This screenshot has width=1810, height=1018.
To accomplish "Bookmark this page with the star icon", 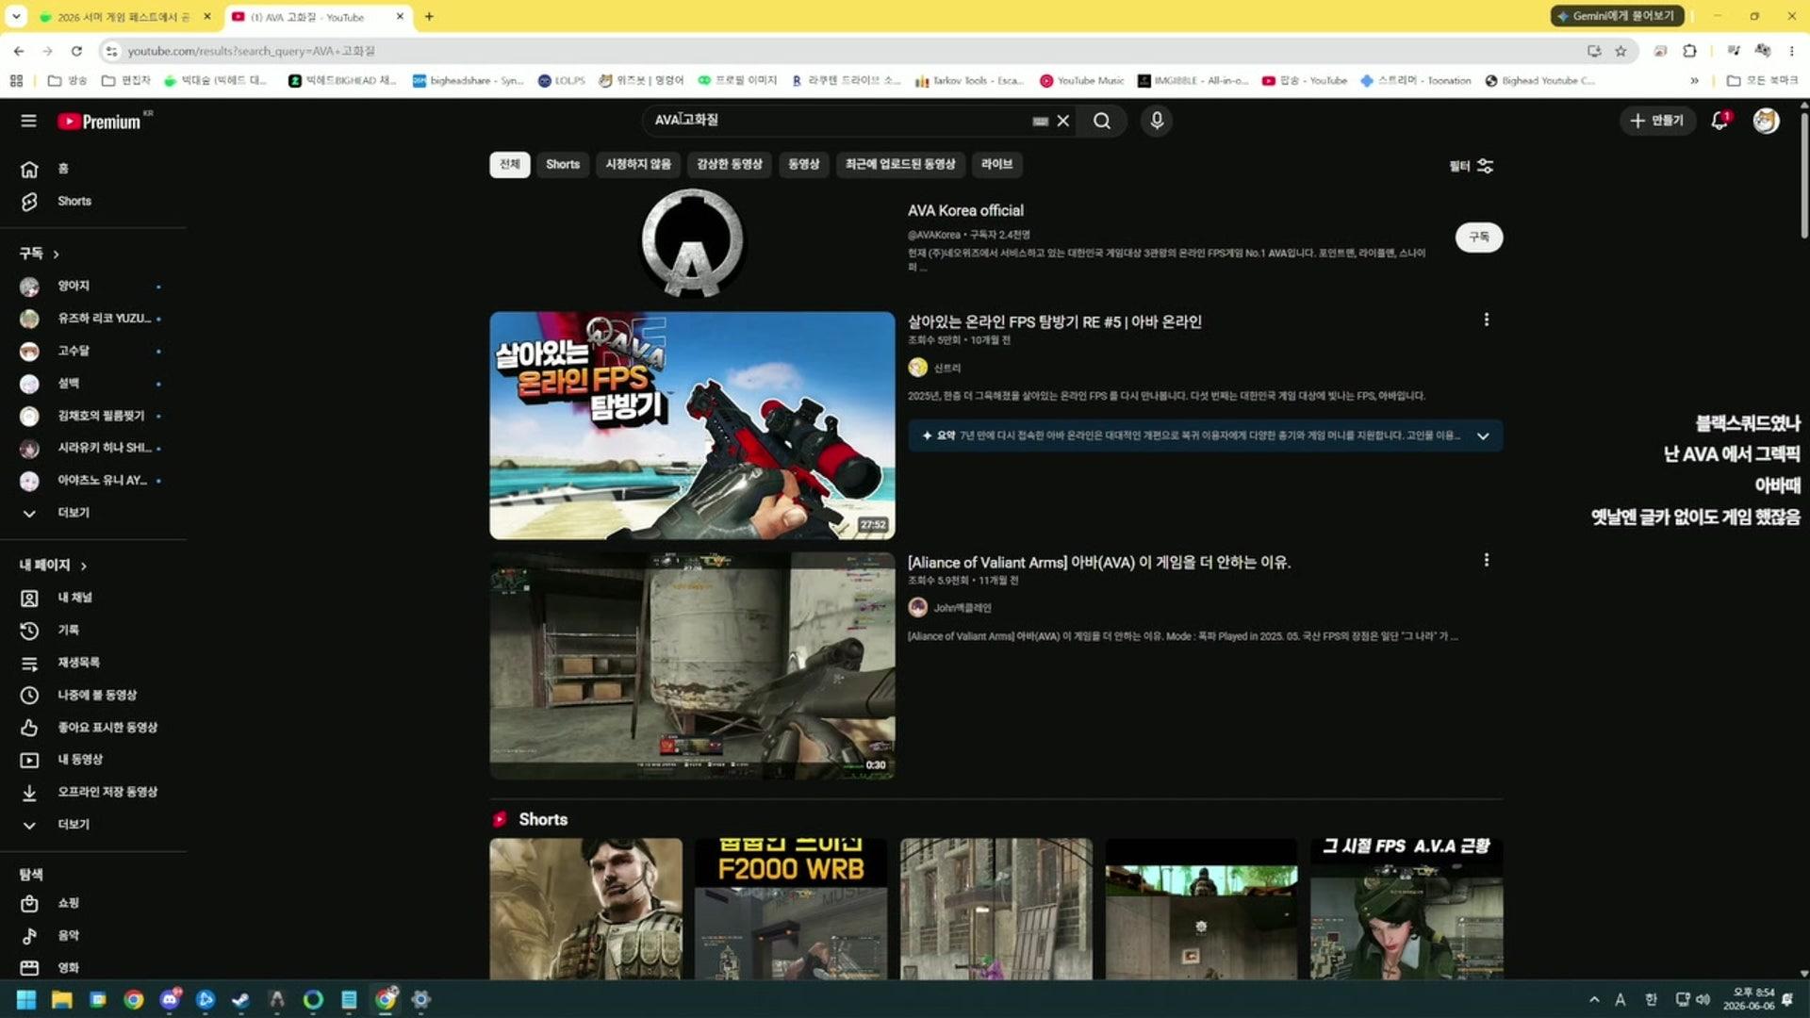I will [x=1621, y=51].
